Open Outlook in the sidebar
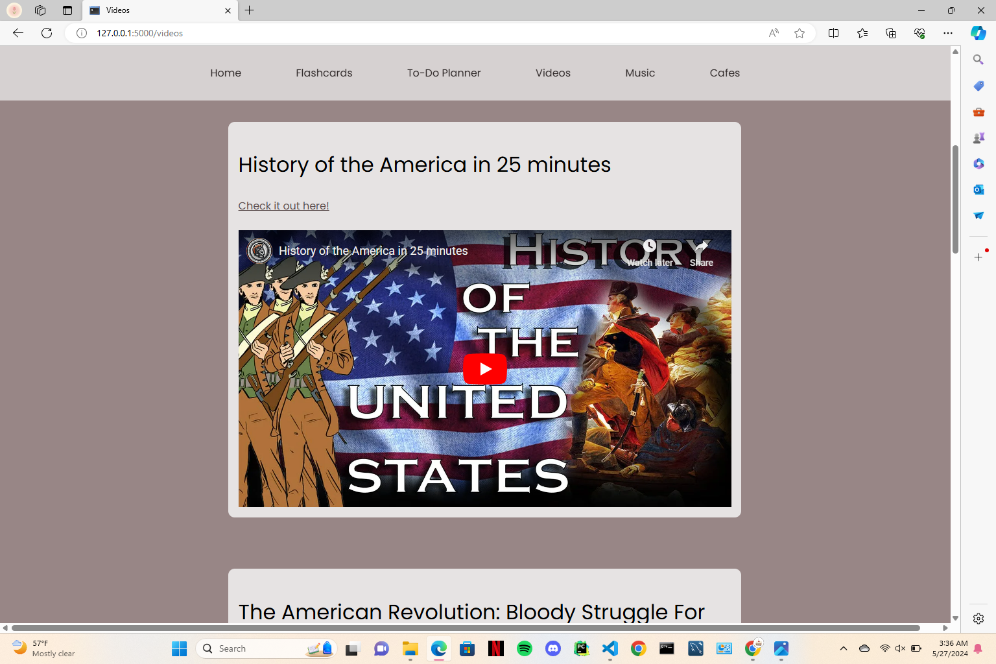996x664 pixels. [x=978, y=189]
